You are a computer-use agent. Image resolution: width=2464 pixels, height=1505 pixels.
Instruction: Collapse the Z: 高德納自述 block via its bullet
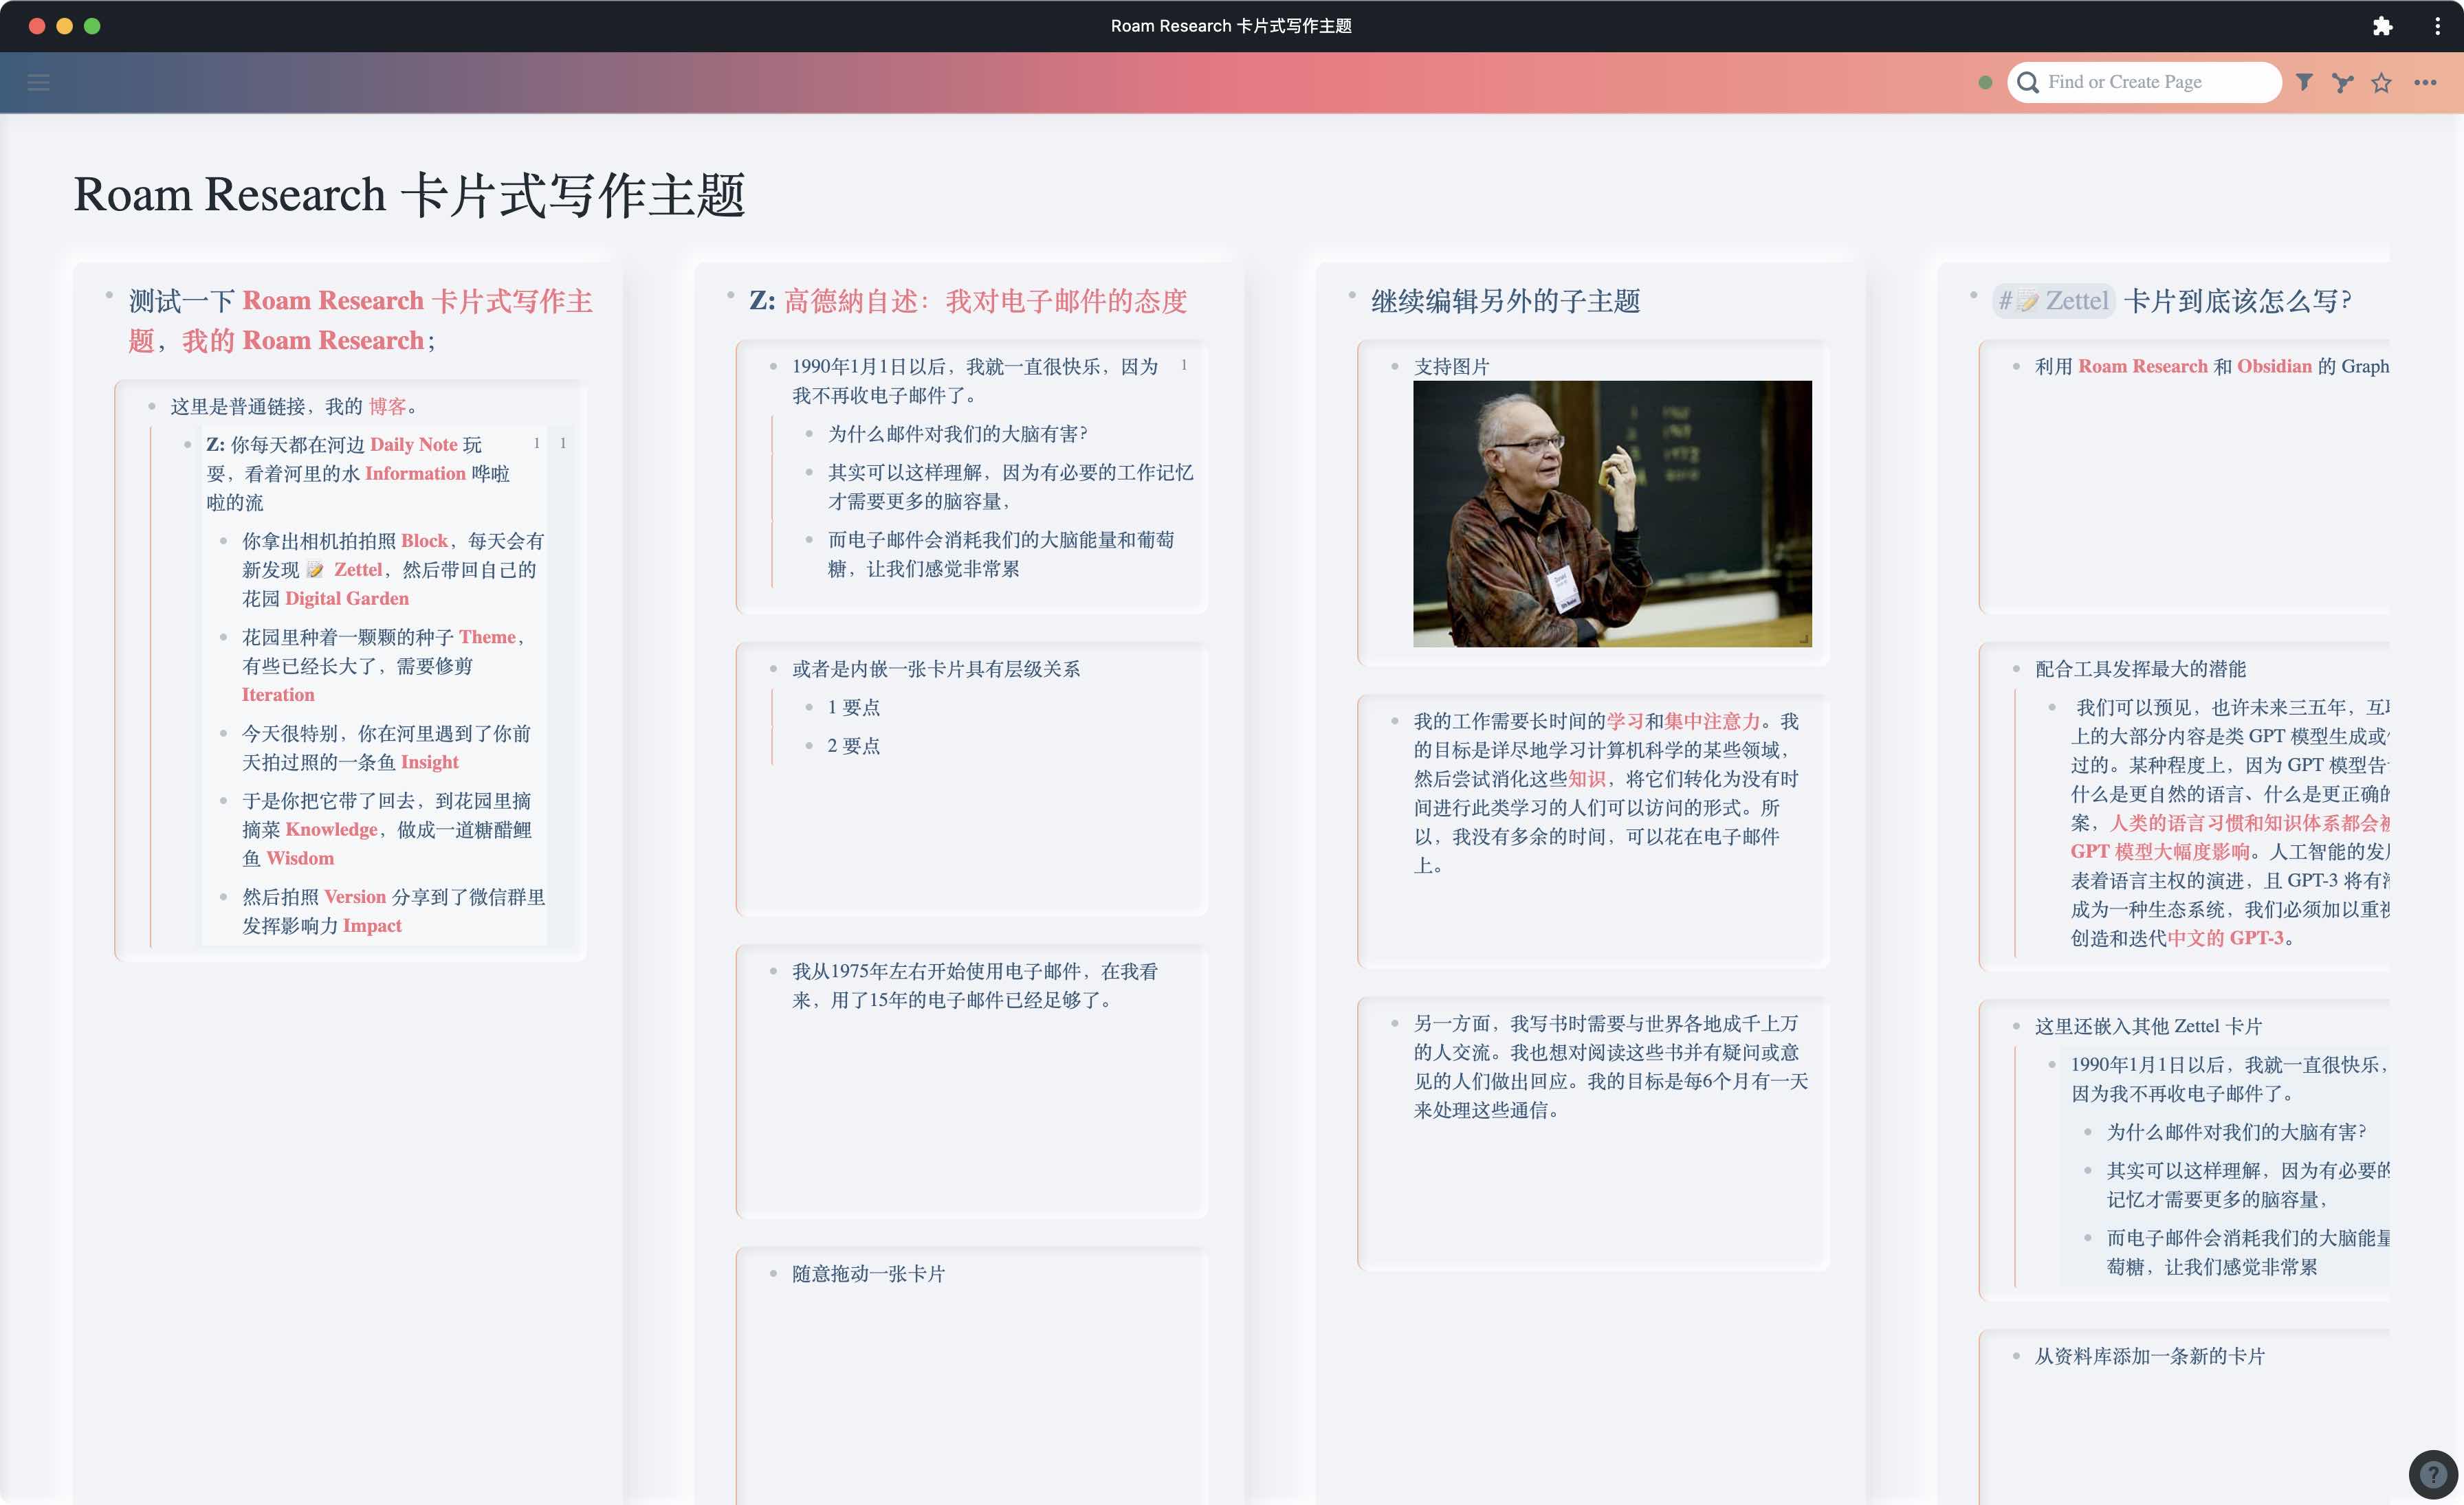click(x=731, y=295)
